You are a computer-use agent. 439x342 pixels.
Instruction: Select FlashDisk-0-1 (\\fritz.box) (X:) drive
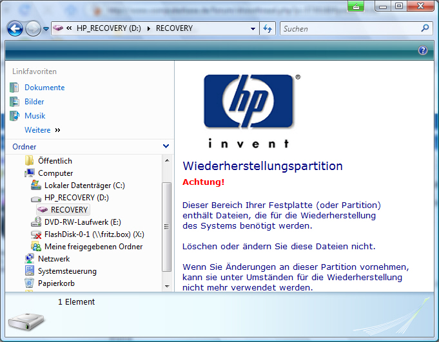click(94, 234)
